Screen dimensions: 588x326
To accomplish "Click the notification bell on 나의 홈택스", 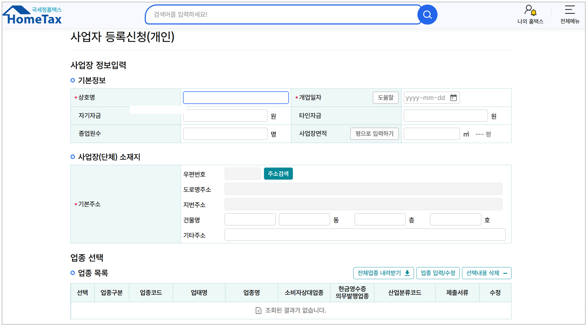I will point(533,12).
